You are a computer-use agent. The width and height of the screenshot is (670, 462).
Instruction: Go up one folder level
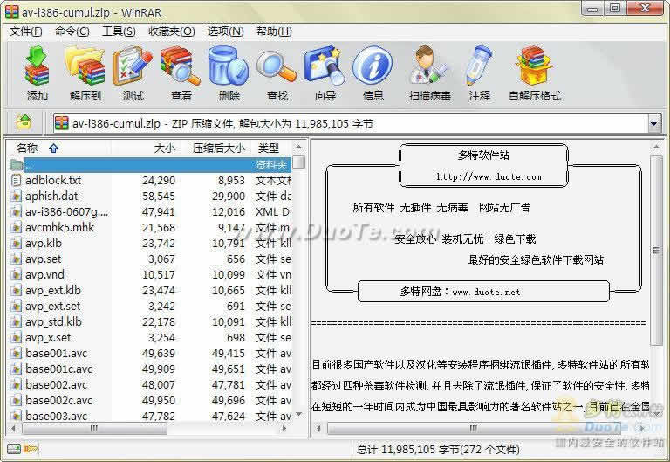pos(24,123)
